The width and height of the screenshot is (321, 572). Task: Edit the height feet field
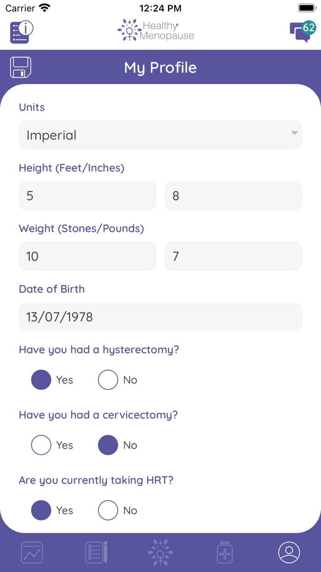pos(88,196)
